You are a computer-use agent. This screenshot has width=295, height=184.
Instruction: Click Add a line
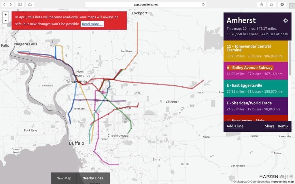pyautogui.click(x=235, y=126)
